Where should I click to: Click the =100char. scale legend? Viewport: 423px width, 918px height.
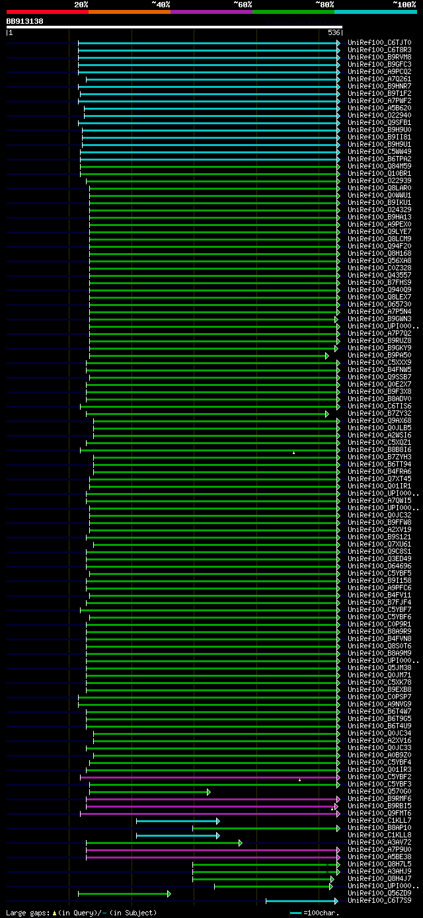tap(315, 912)
